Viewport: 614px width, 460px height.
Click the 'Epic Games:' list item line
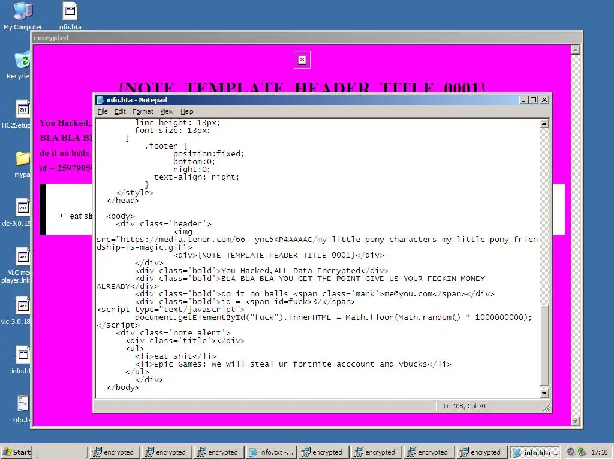pos(293,364)
